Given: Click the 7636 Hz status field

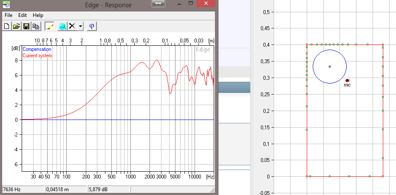Looking at the screenshot, I should click(23, 189).
